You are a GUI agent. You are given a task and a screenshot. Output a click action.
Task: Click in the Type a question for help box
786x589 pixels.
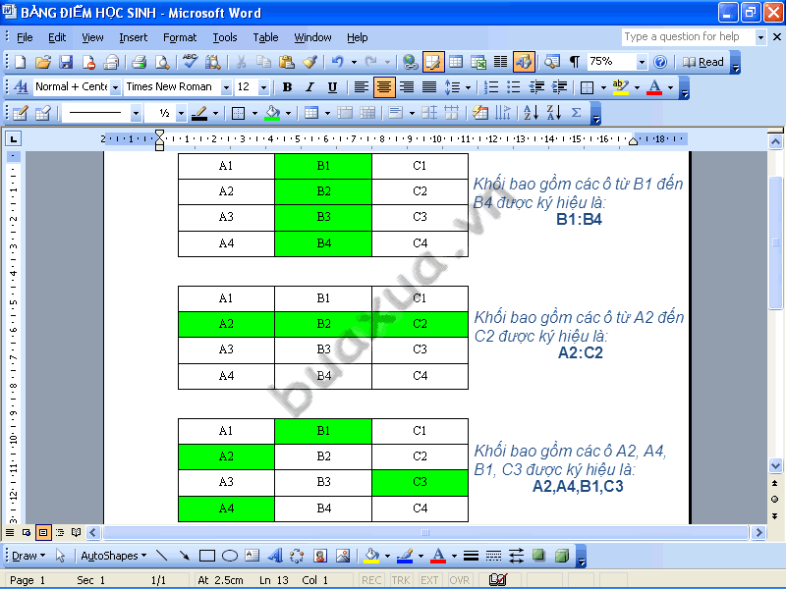coord(688,37)
